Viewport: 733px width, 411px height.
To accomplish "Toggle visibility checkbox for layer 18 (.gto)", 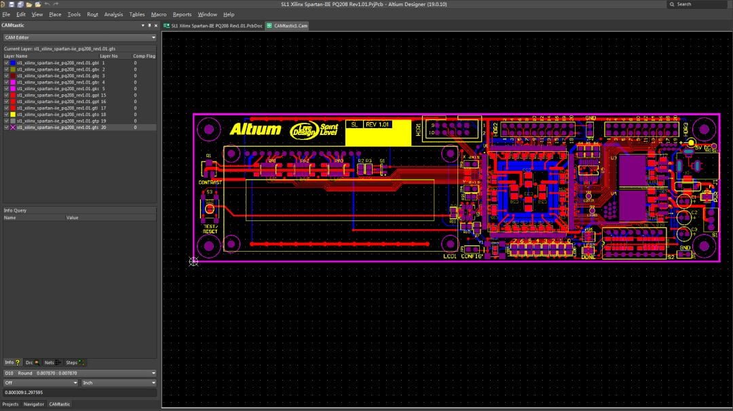I will point(7,115).
